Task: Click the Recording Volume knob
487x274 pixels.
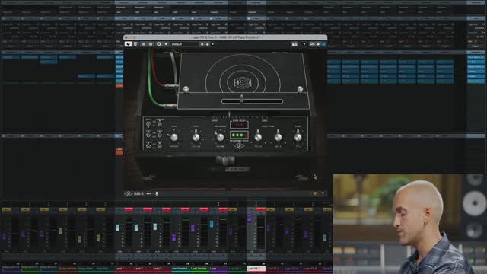Action: [x=220, y=137]
